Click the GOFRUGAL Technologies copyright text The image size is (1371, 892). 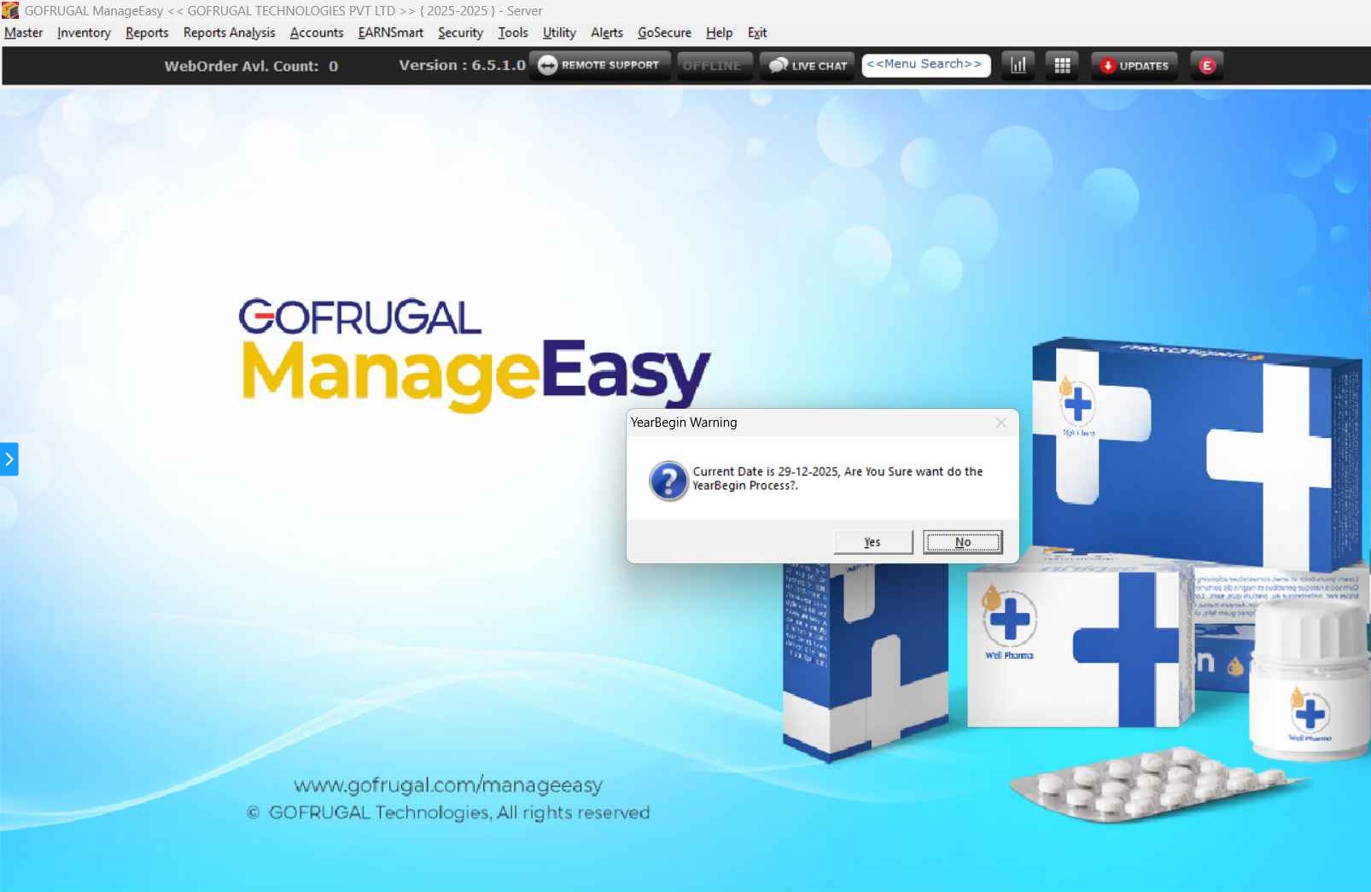(448, 813)
